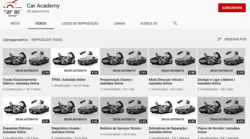Click title TPMS | Autodata Online
The image size is (250, 139).
click(68, 80)
